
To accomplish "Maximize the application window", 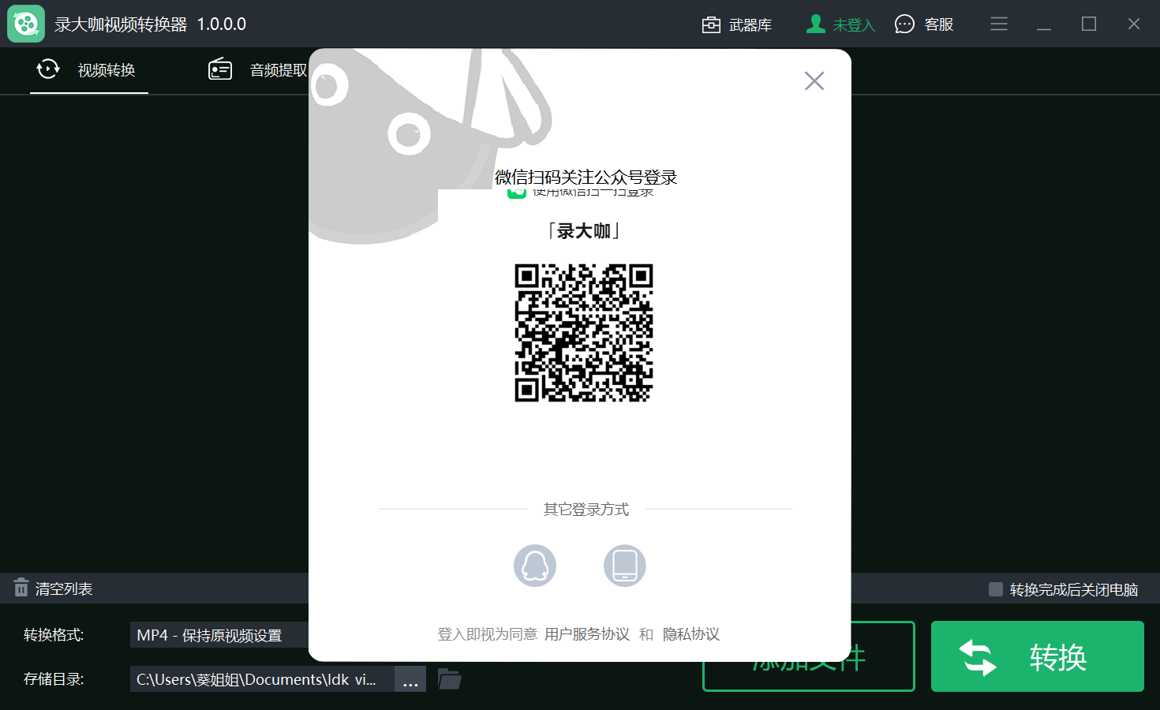I will pyautogui.click(x=1089, y=24).
